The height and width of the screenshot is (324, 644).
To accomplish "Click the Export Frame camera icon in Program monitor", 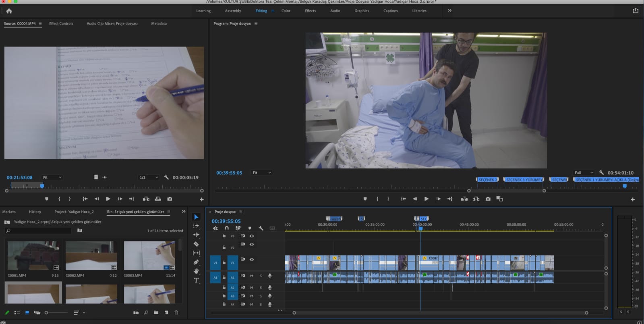I will click(488, 199).
